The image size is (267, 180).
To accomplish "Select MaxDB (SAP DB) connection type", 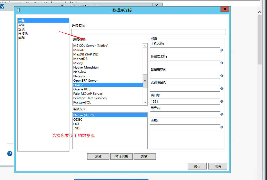I will (108, 54).
